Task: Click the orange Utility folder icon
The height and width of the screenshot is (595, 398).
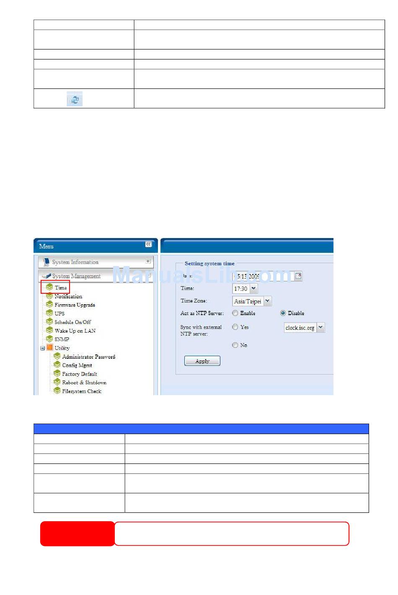Action: coord(50,348)
